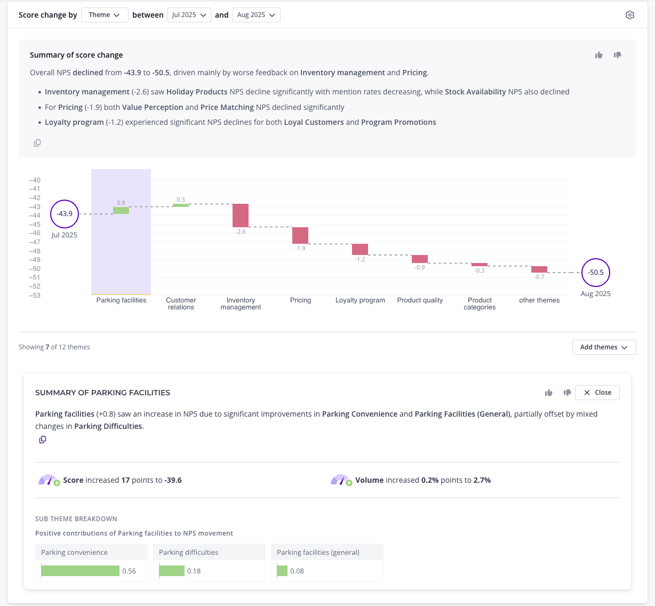Viewport: 655px width, 606px height.
Task: Click the other themes red bar
Action: tap(539, 269)
